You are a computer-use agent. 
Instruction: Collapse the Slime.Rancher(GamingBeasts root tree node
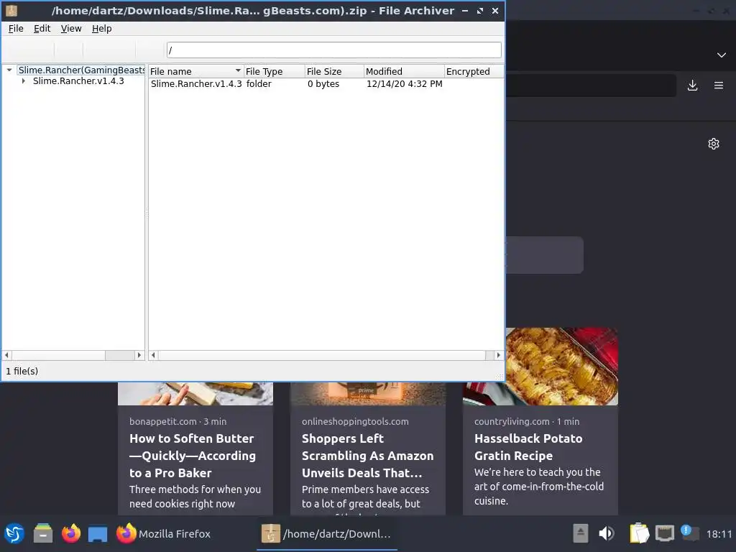[9, 70]
